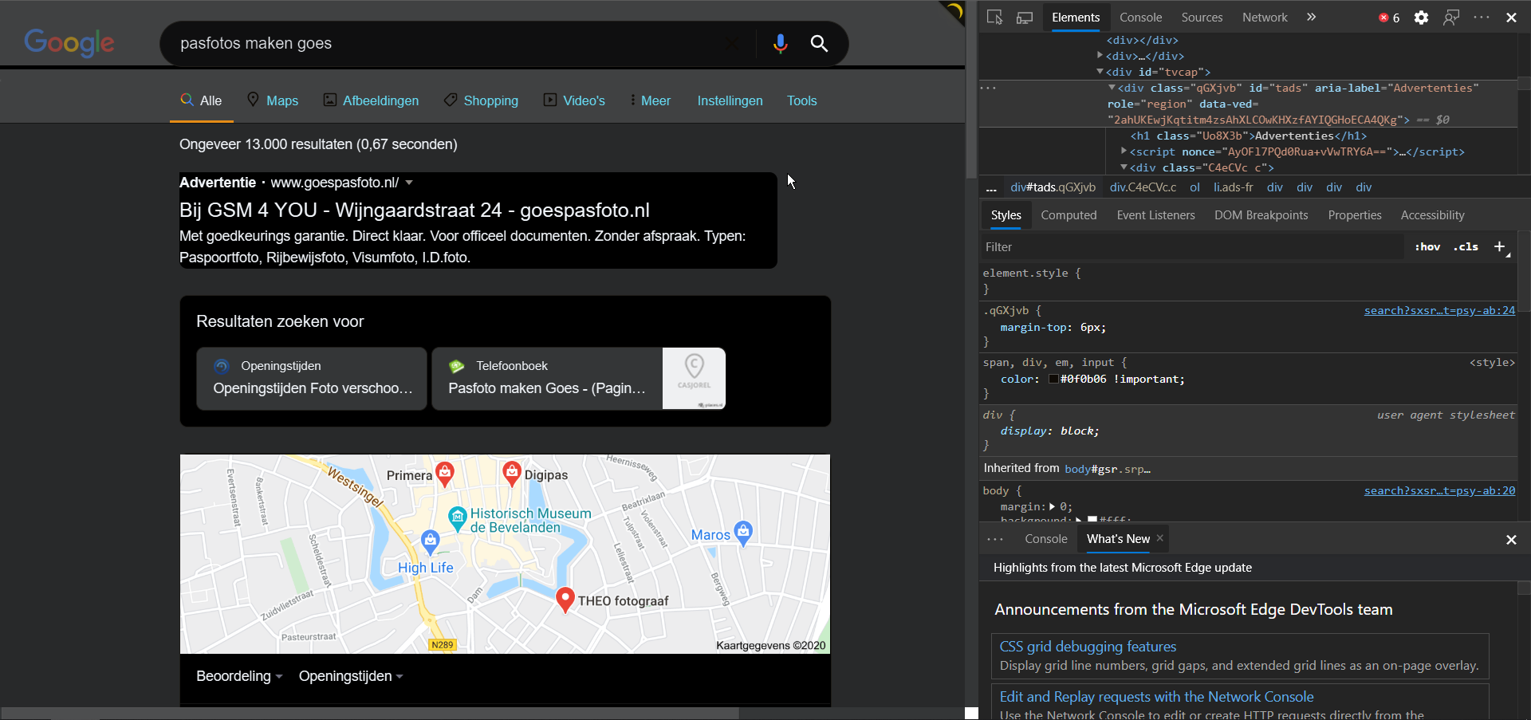Click the Google logo
This screenshot has height=720, width=1531.
(69, 43)
